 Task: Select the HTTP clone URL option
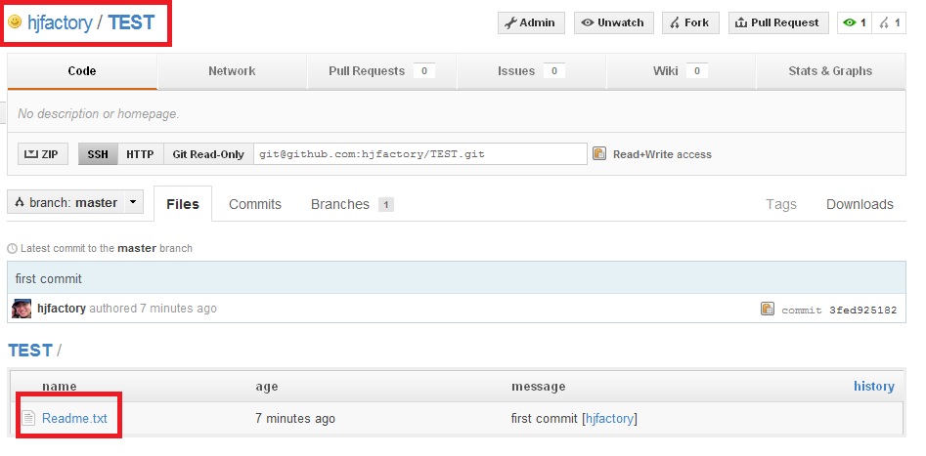[x=141, y=154]
